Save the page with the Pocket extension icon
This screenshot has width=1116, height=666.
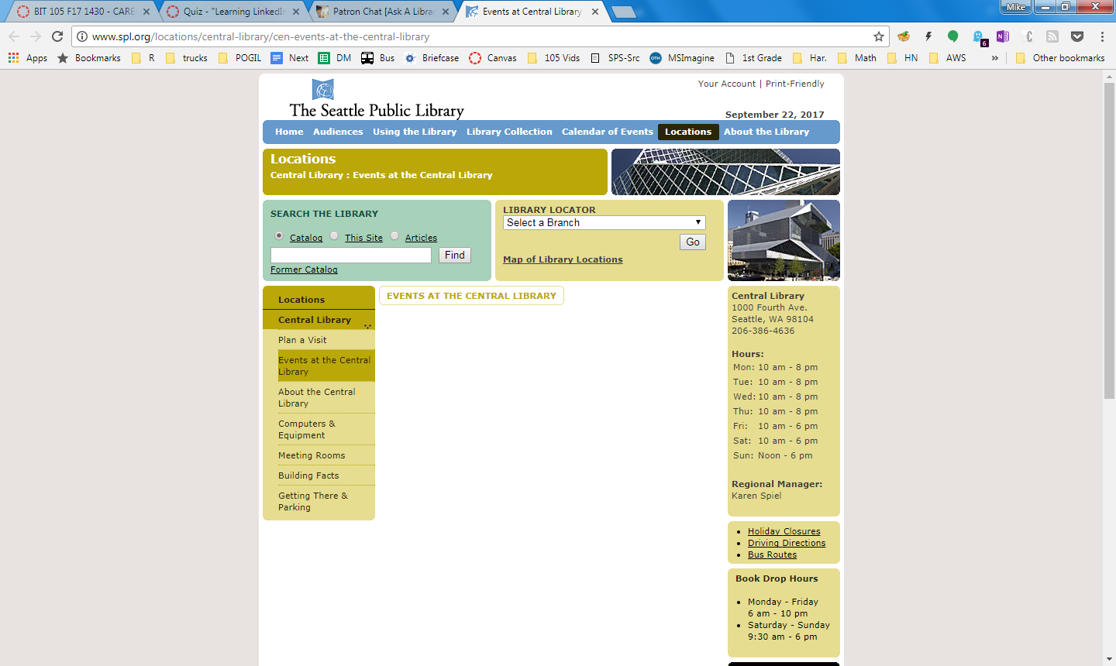[1077, 36]
